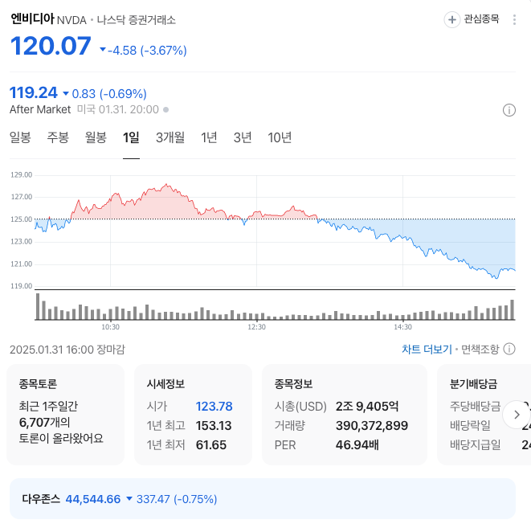The height and width of the screenshot is (532, 531).
Task: Click the 주당배당금 label in dividend card
Action: 475,406
